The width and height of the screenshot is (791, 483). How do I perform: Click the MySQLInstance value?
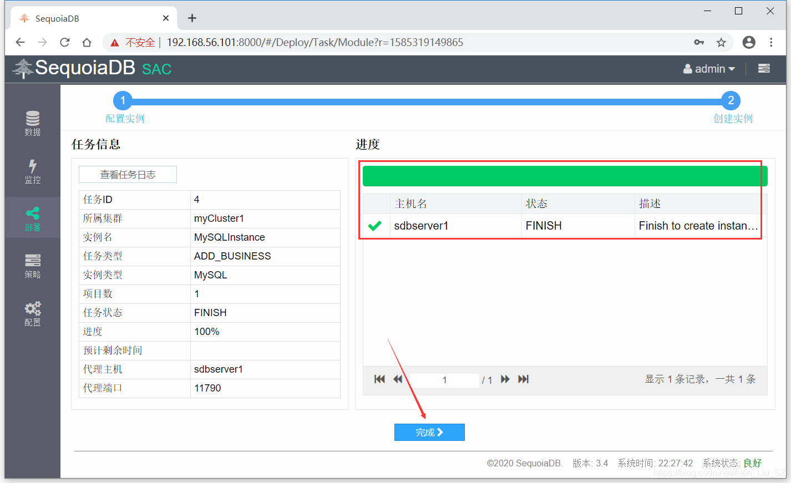click(230, 237)
